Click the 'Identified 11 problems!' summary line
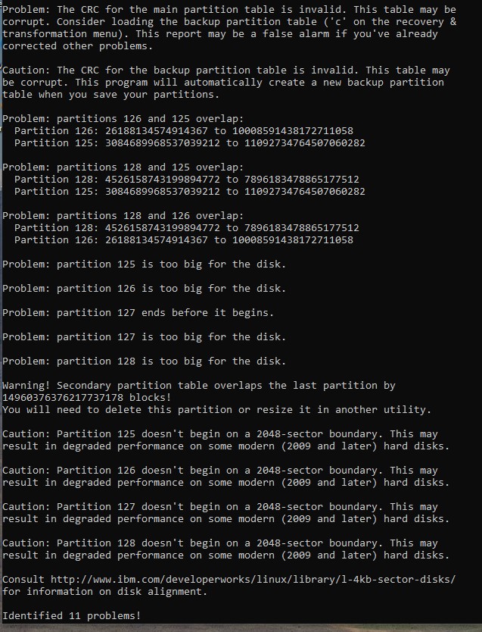The width and height of the screenshot is (482, 632). pyautogui.click(x=72, y=616)
